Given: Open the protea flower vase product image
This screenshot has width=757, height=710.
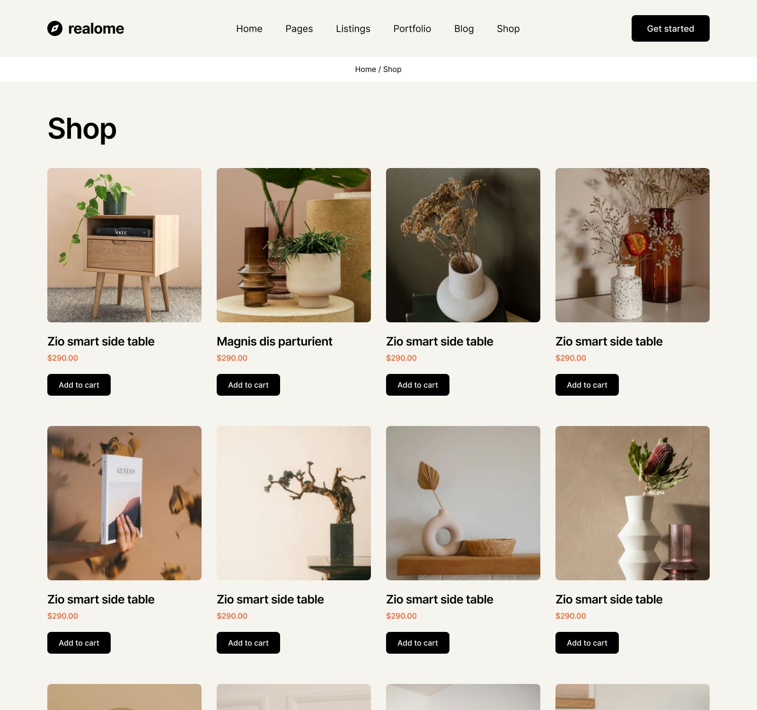Looking at the screenshot, I should (x=633, y=503).
